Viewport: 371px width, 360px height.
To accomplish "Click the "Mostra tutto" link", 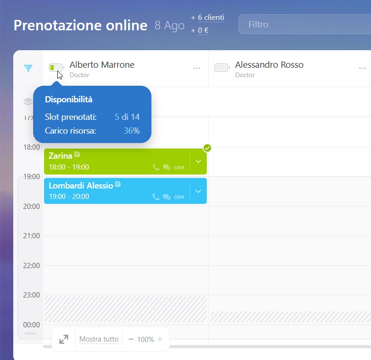I will [99, 339].
